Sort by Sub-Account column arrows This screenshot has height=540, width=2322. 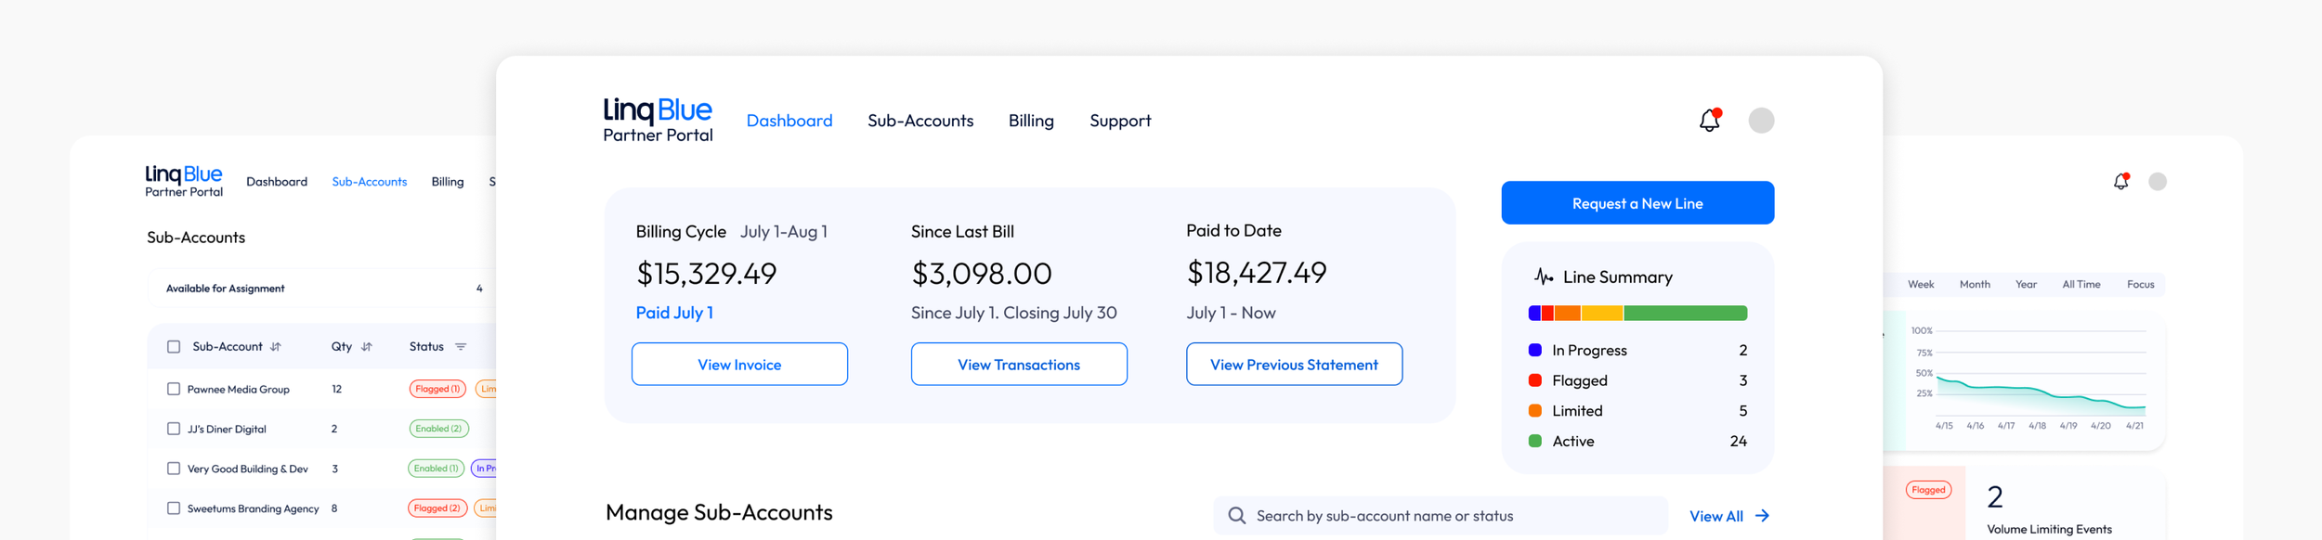point(276,347)
